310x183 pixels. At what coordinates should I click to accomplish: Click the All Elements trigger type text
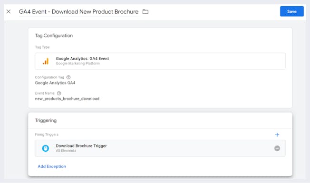66,151
